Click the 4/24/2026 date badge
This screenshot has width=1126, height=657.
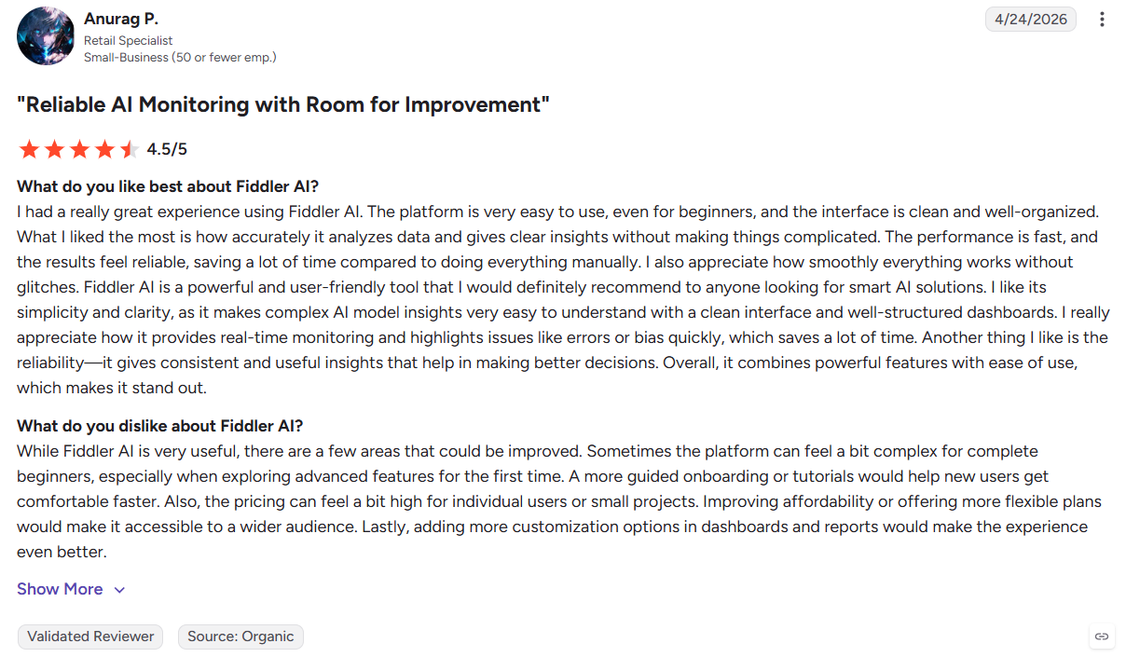1031,20
